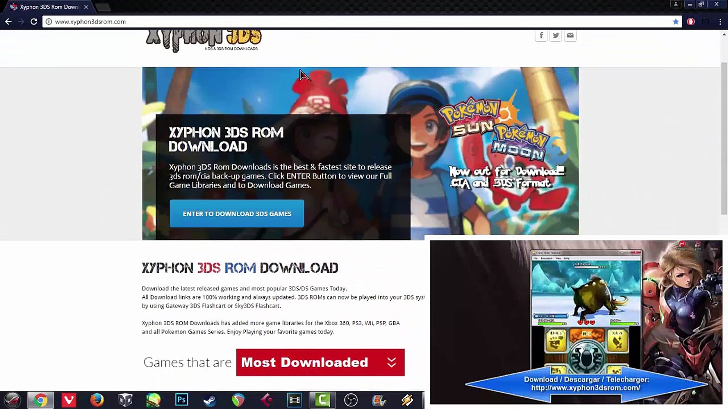Reload the page with the refresh icon
Viewport: 728px width, 409px height.
(x=34, y=22)
